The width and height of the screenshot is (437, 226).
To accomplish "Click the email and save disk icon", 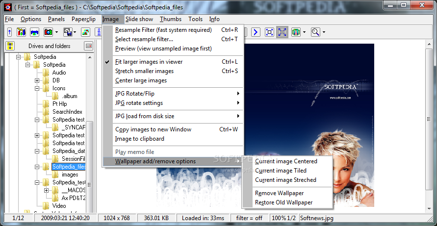I will click(x=68, y=32).
